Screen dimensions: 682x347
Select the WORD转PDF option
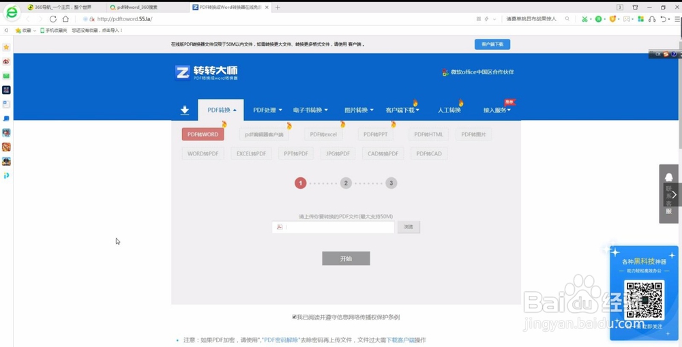coord(203,153)
